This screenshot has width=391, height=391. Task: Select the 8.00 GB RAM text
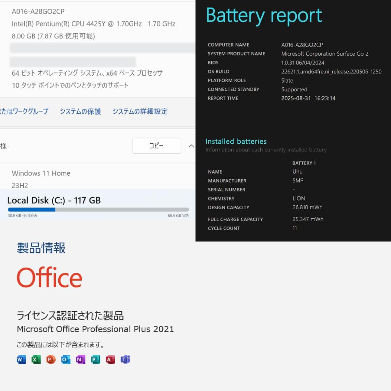(x=53, y=36)
